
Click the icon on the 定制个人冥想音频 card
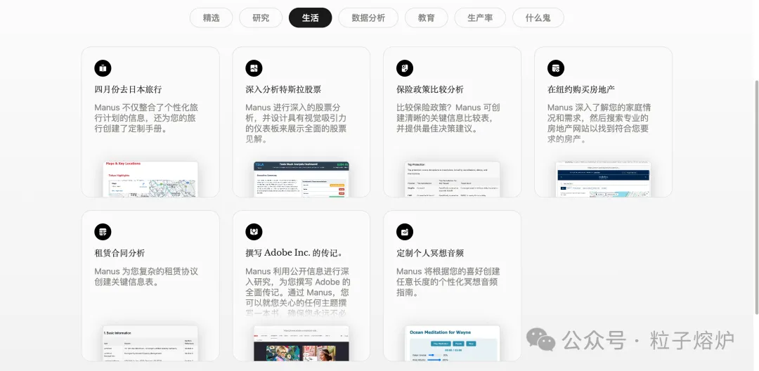coord(405,232)
